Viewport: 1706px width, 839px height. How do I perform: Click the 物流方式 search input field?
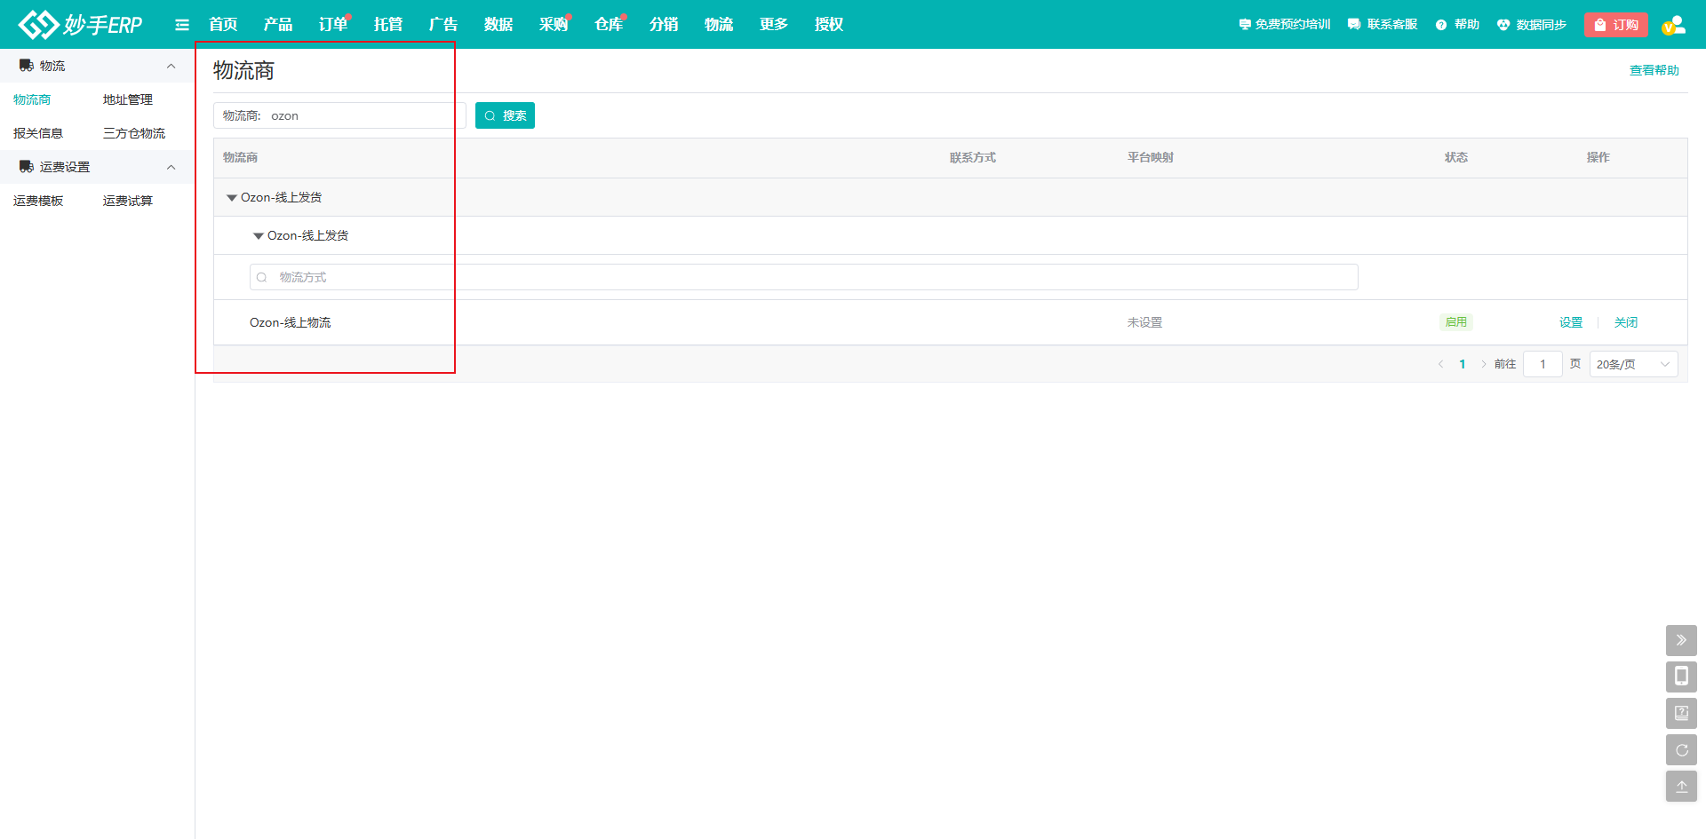point(803,277)
